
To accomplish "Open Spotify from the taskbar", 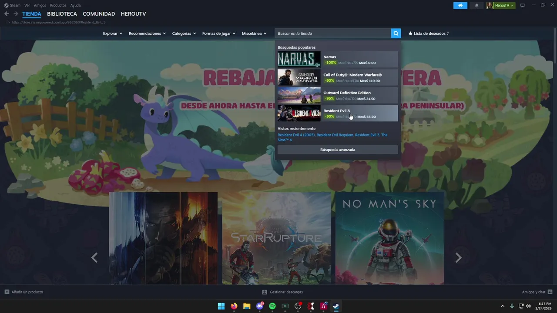I will (272, 306).
